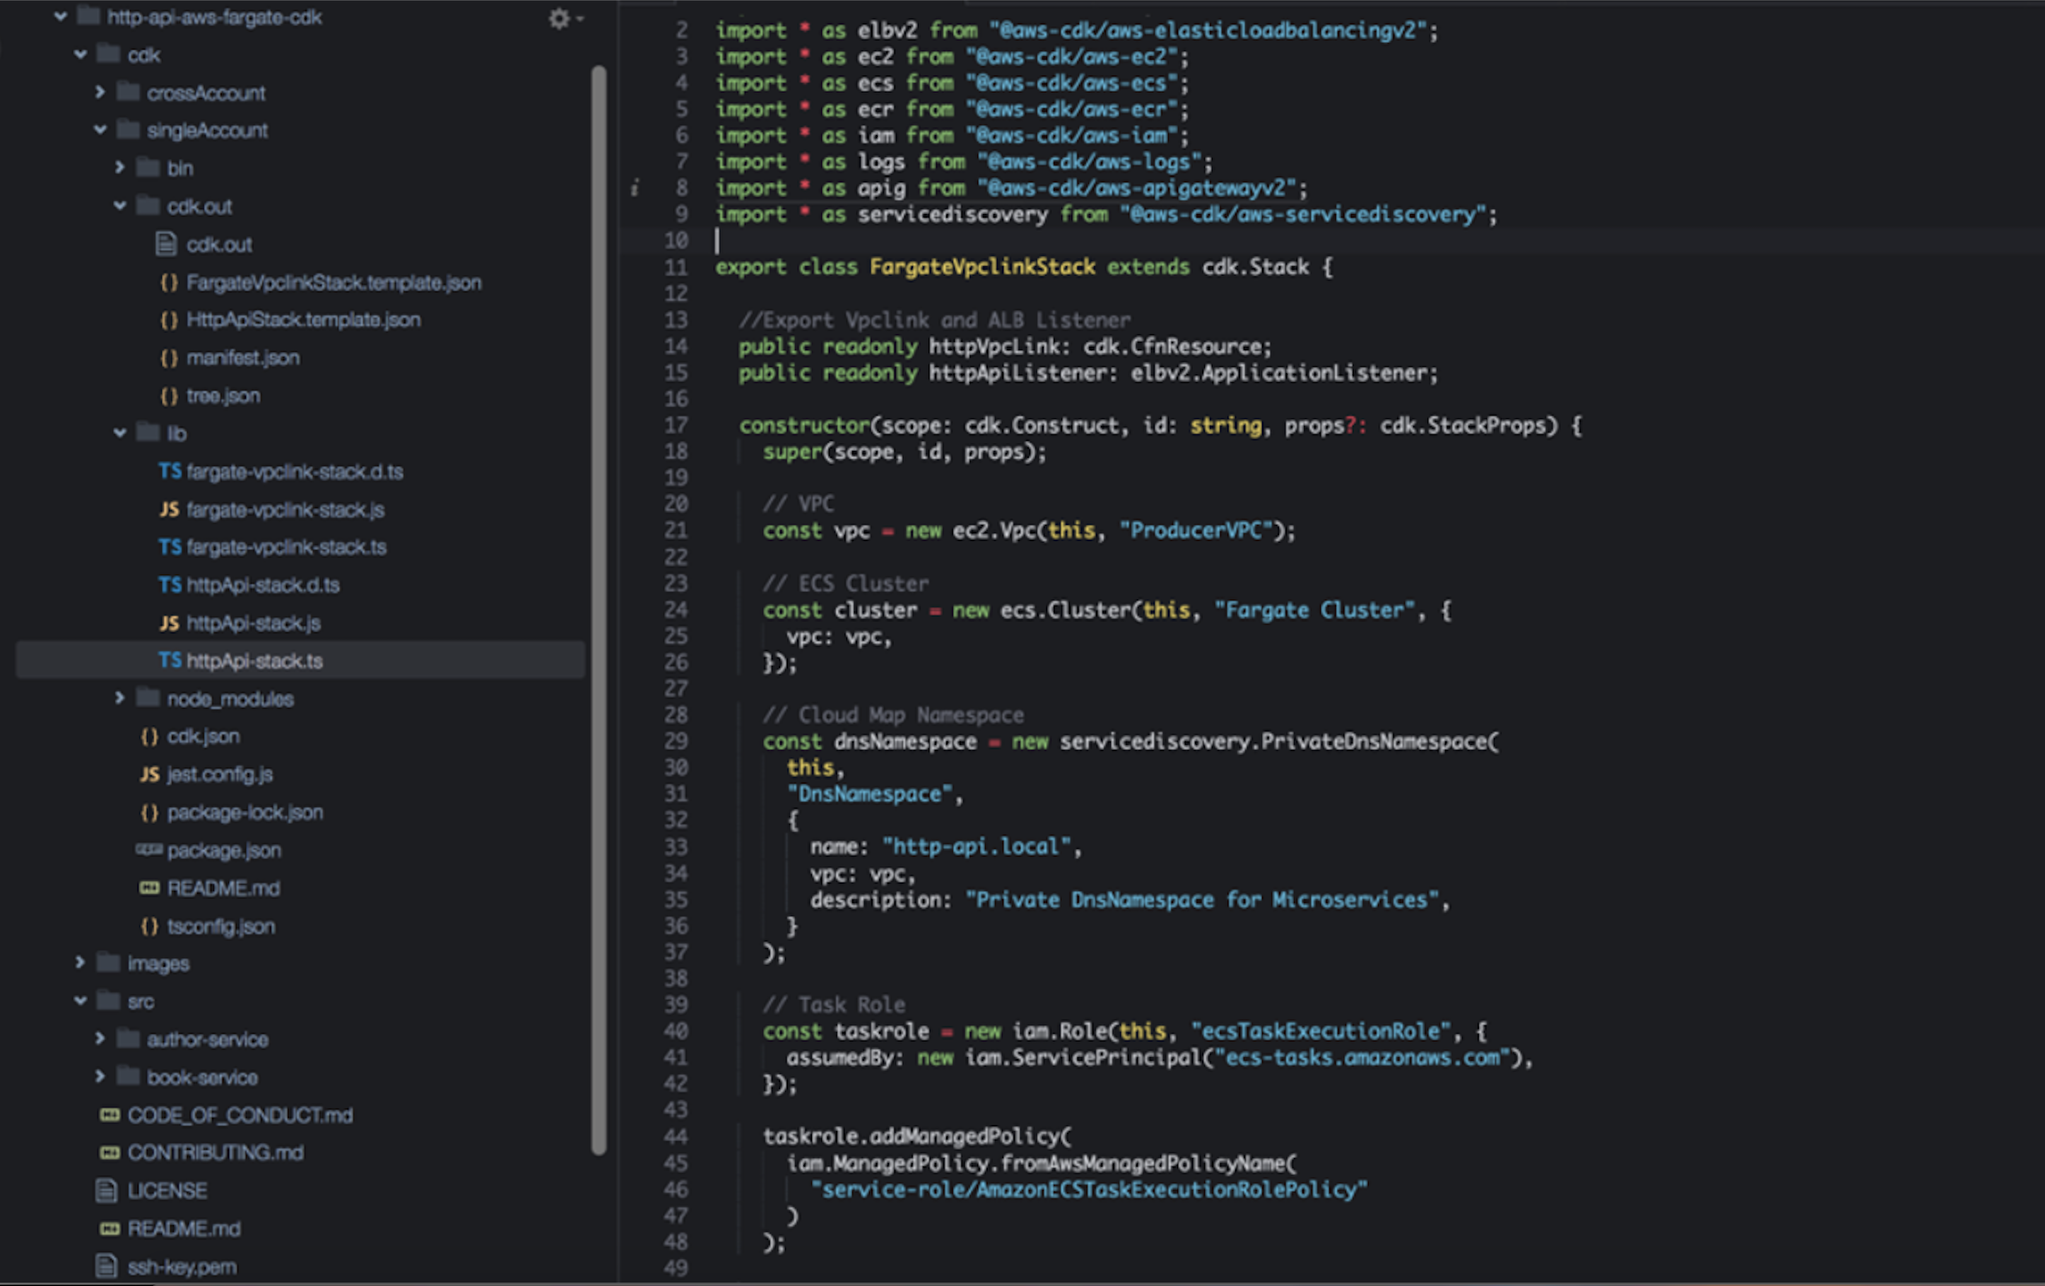Click JS icon of httpApi-stack.js
Viewport: 2045px width, 1286px height.
(x=170, y=623)
